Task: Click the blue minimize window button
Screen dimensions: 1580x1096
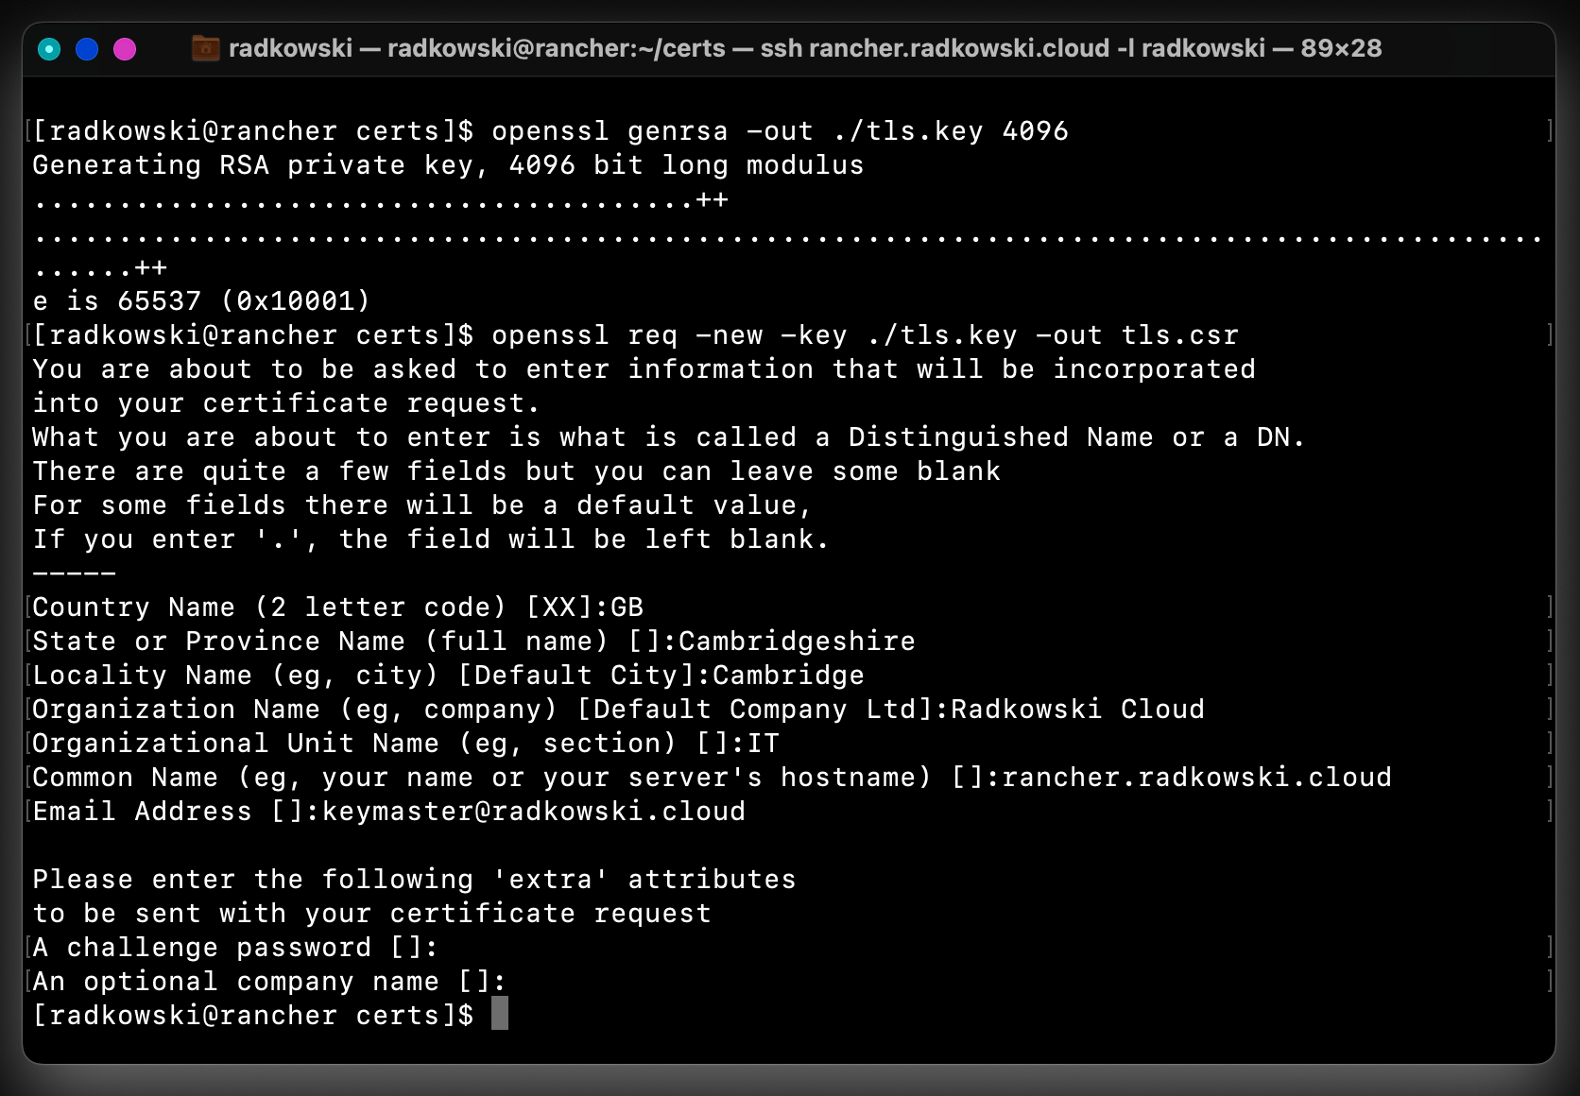Action: coord(87,49)
